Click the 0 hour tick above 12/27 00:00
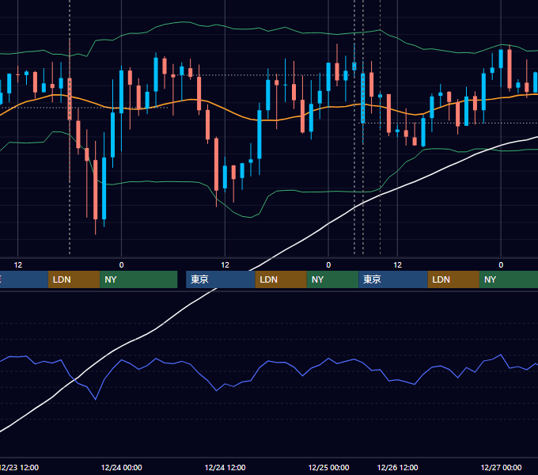 coord(501,265)
